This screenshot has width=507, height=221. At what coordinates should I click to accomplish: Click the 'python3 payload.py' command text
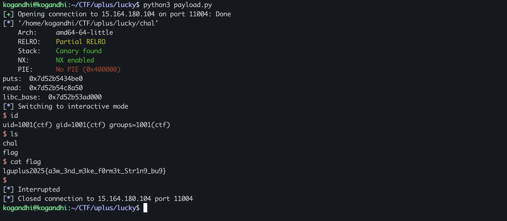[x=178, y=5]
